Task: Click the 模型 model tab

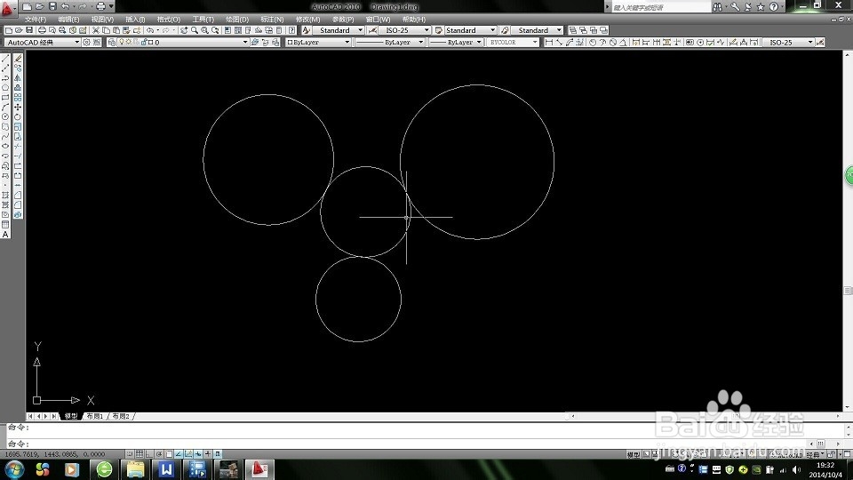Action: coord(71,416)
